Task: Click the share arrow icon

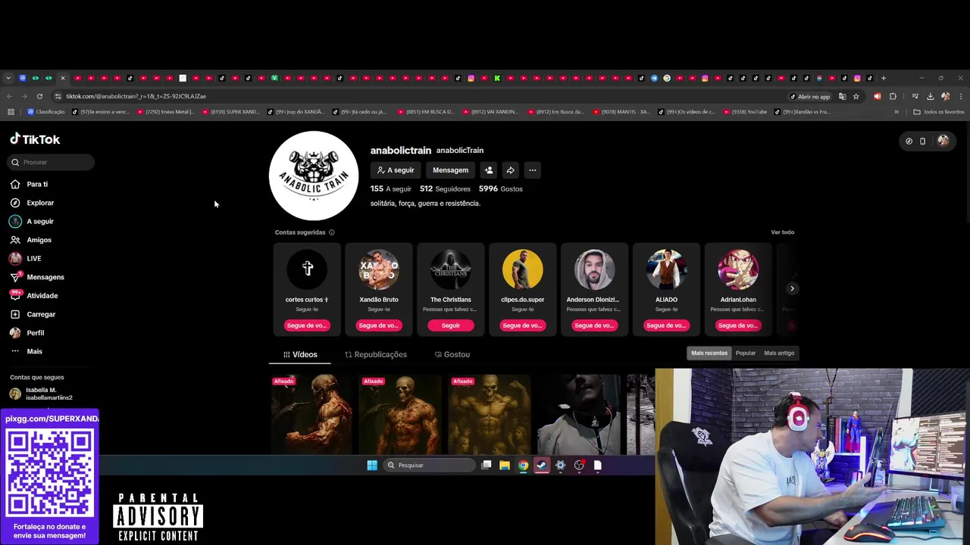Action: pos(511,170)
